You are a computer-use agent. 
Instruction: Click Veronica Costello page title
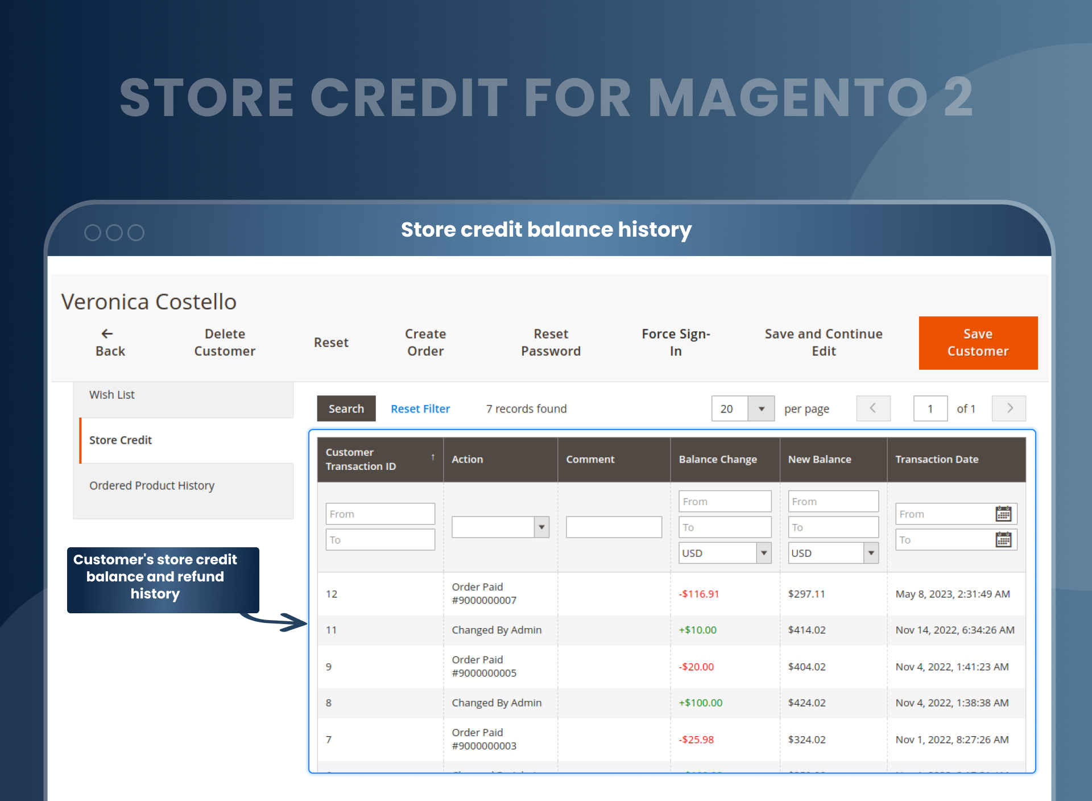tap(149, 302)
